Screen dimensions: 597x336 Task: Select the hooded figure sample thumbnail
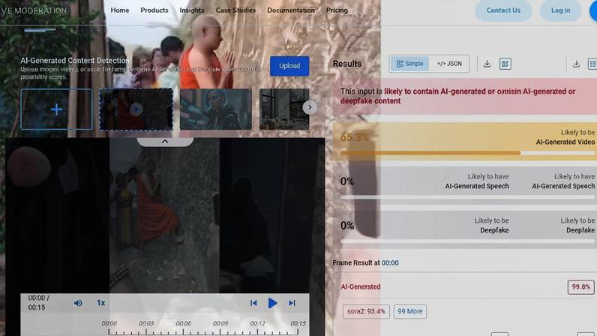215,109
